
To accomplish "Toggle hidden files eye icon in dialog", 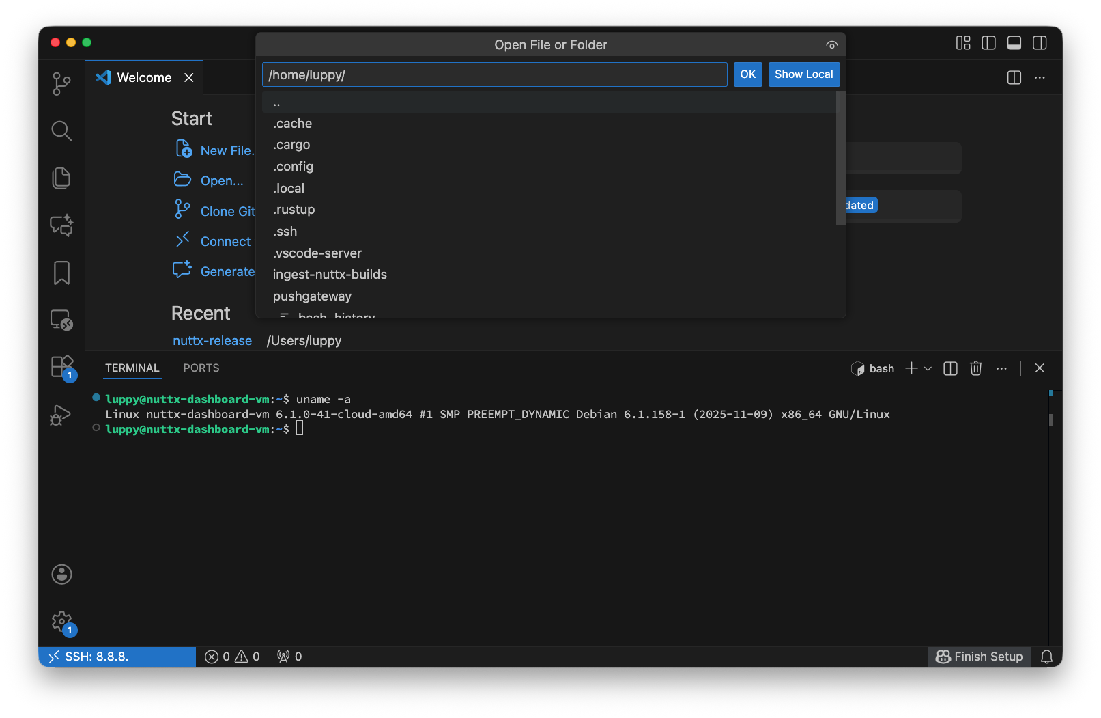I will click(831, 45).
